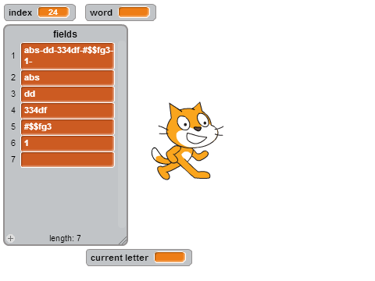Click the word variable monitor
Image resolution: width=375 pixels, height=281 pixels.
coord(121,12)
